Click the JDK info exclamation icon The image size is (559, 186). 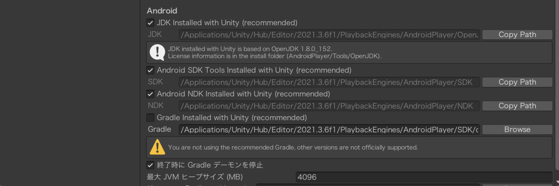click(x=157, y=52)
